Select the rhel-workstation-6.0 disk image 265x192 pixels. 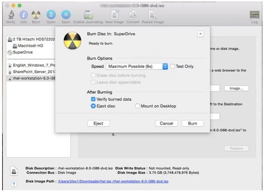tap(32, 78)
